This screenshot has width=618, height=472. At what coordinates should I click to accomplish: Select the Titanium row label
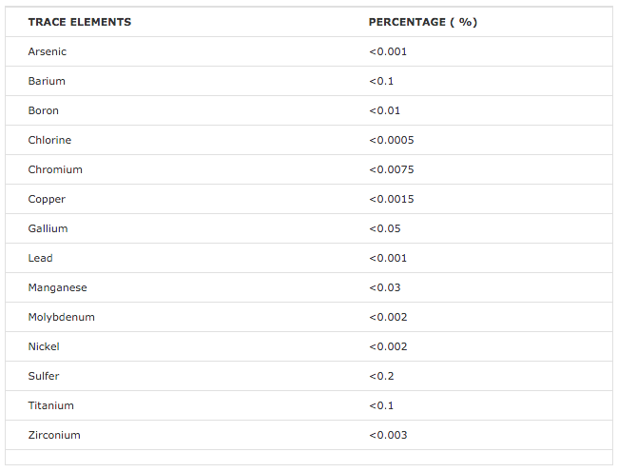(50, 405)
